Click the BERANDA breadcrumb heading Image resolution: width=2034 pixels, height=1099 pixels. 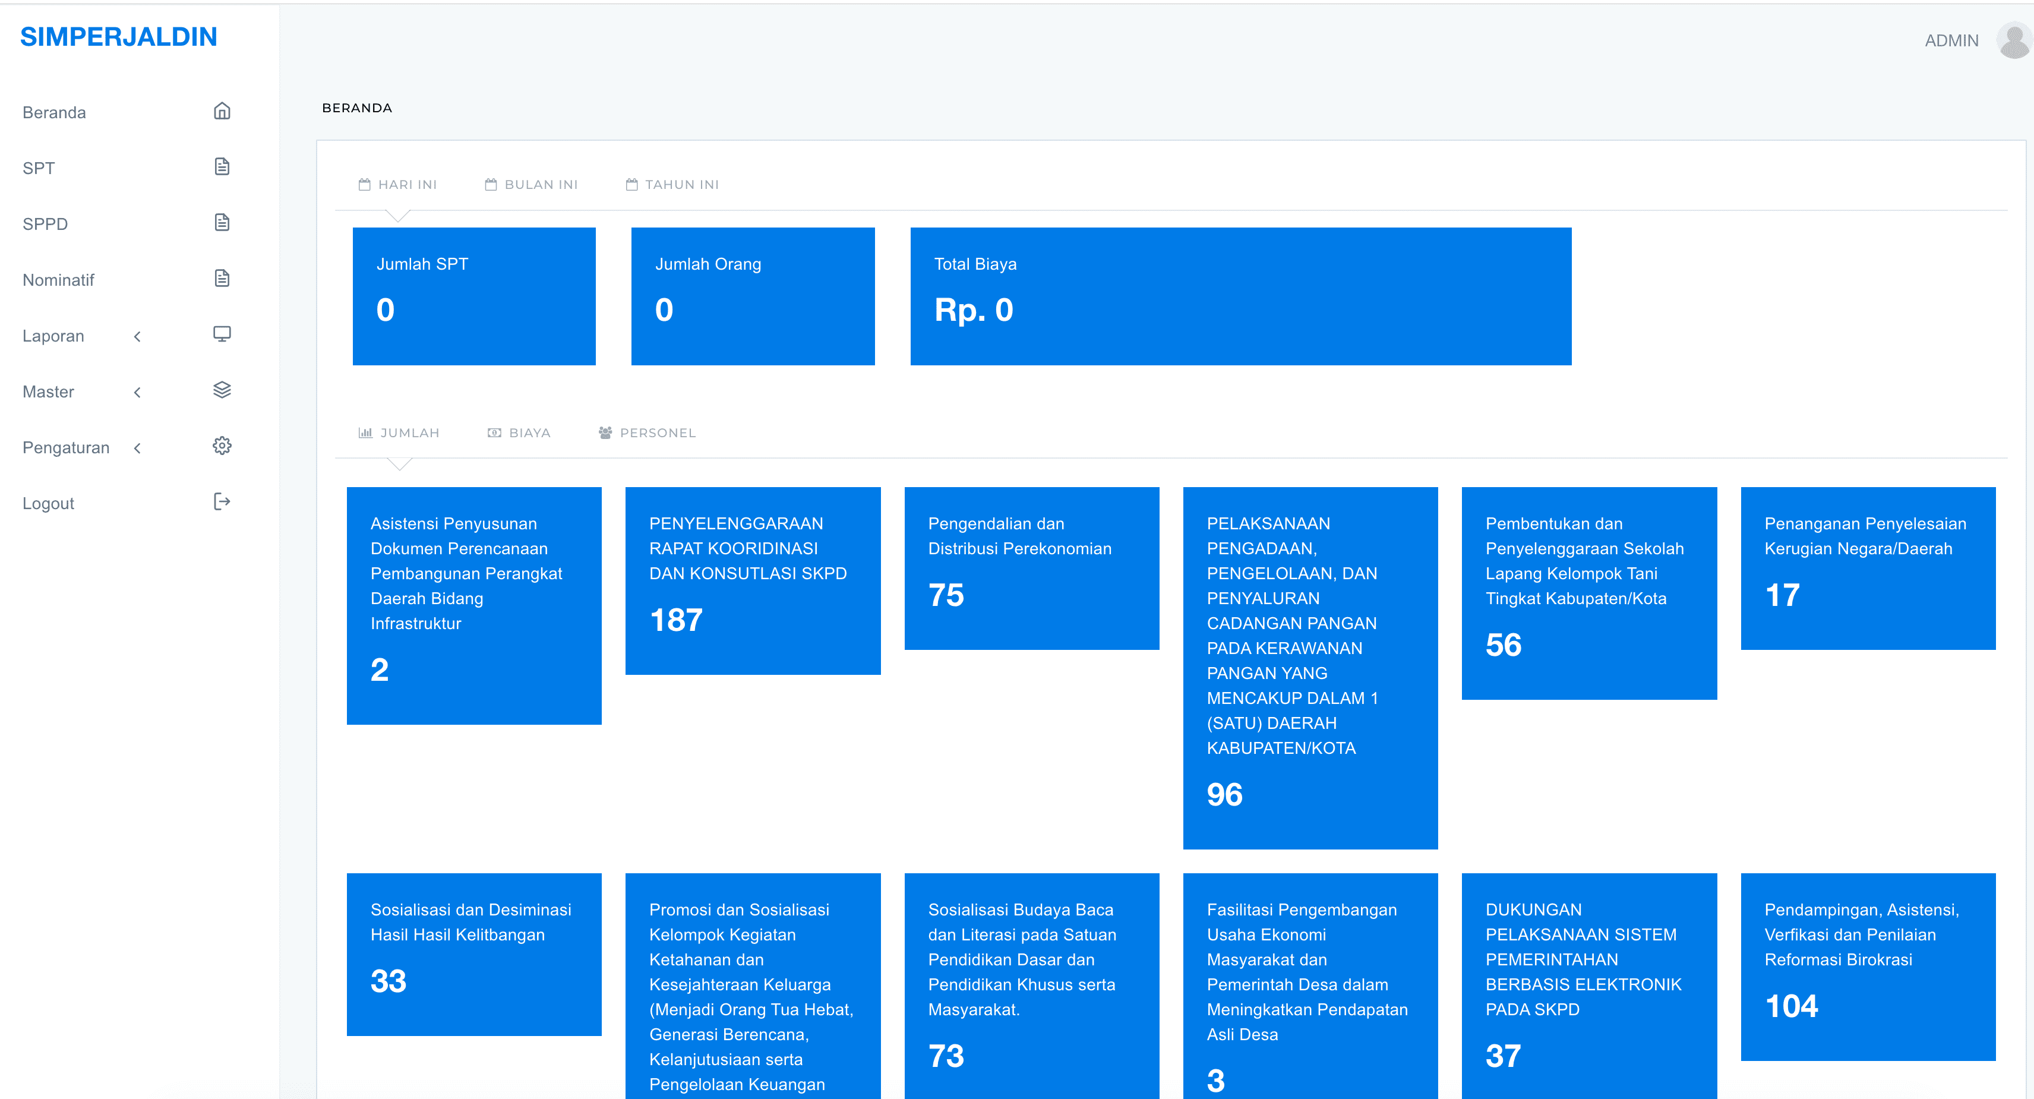[x=357, y=108]
